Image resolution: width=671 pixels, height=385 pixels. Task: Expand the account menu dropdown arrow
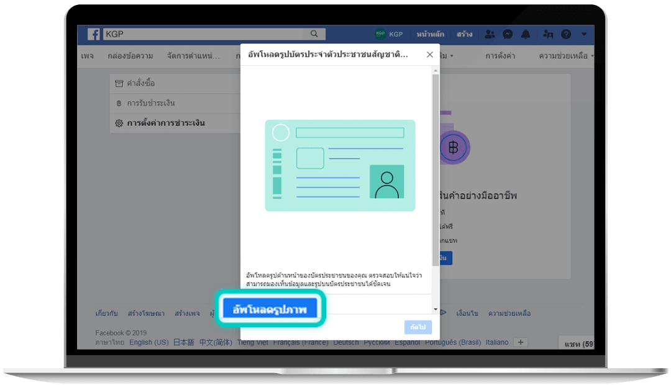583,34
